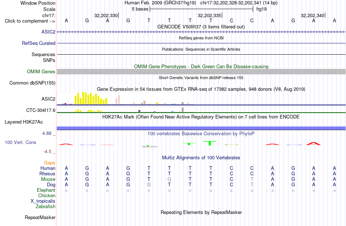
Task: Open the CTC-304I17.6 expression track label
Action: [x=40, y=110]
